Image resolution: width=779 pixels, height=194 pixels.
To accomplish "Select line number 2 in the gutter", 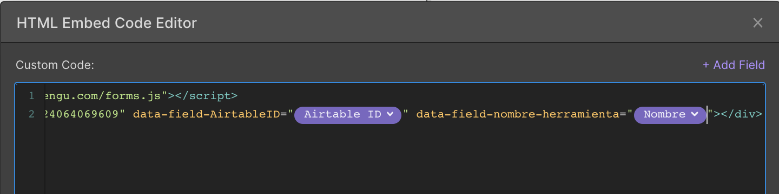I will [x=32, y=114].
